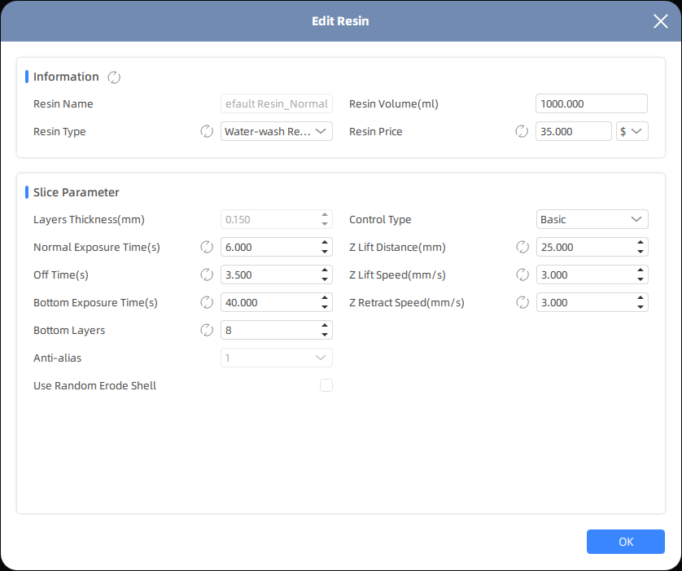
Task: Decrease Layers Thickness with down arrow
Action: tap(325, 224)
